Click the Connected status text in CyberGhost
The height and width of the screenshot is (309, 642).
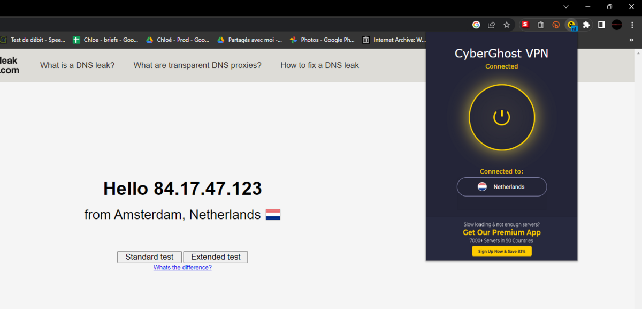tap(502, 66)
